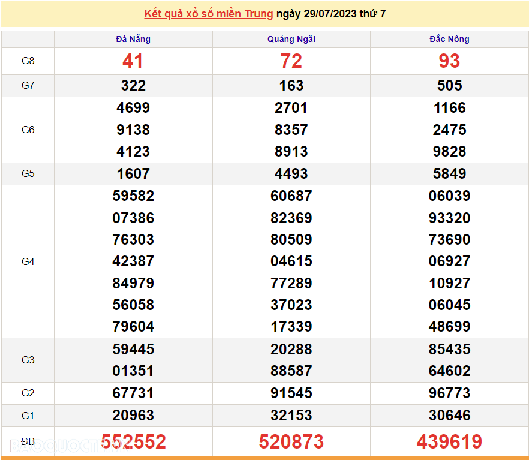Click the G4 row label
The image size is (529, 460).
pos(28,261)
